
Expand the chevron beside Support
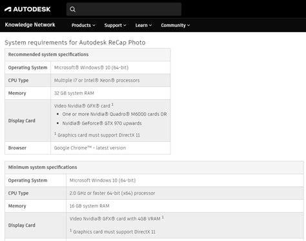coord(125,25)
